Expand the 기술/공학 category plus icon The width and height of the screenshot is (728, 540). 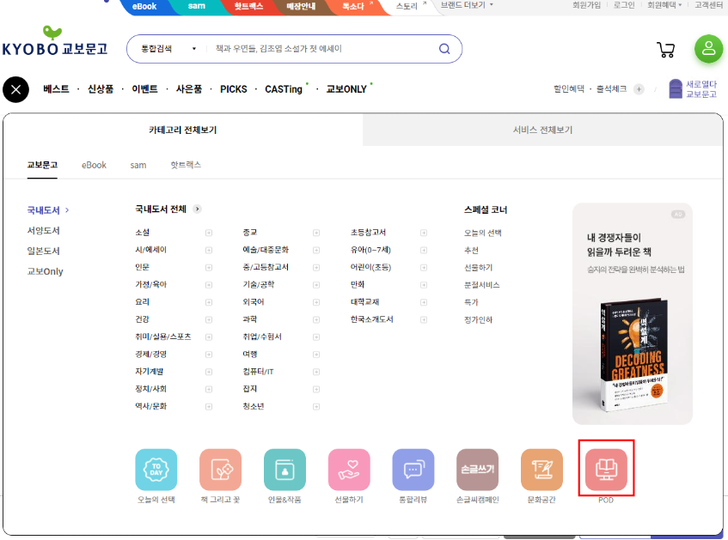pyautogui.click(x=316, y=285)
